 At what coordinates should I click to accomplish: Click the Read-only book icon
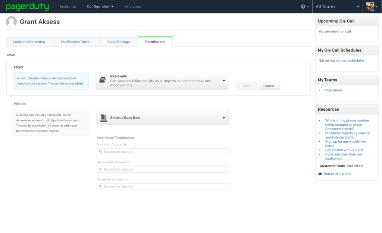point(103,81)
